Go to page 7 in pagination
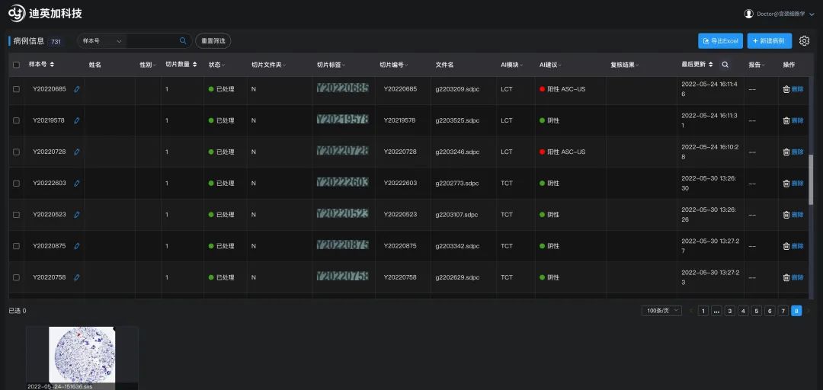The height and width of the screenshot is (390, 823). pos(783,311)
